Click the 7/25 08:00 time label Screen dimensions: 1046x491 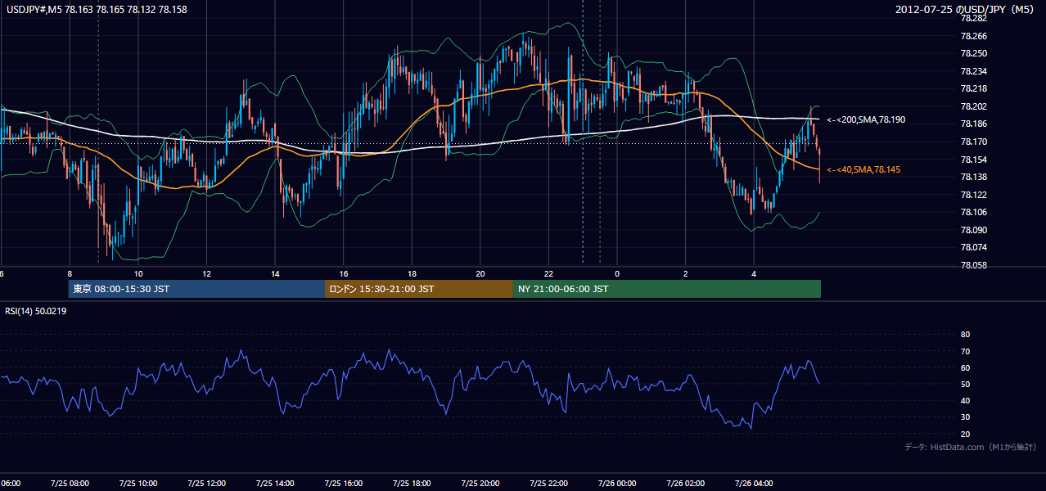(x=70, y=484)
